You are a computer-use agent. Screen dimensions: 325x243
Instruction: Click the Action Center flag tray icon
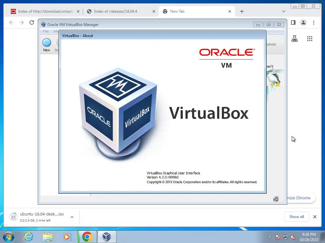click(x=278, y=237)
